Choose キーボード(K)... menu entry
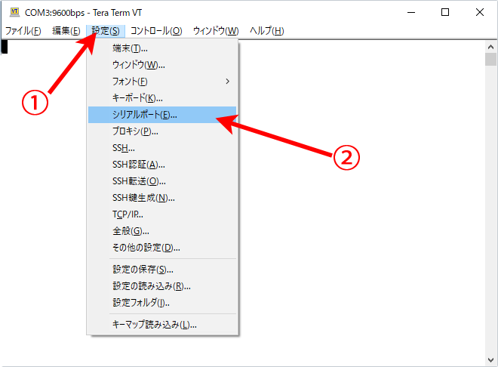This screenshot has width=498, height=367. 137,98
